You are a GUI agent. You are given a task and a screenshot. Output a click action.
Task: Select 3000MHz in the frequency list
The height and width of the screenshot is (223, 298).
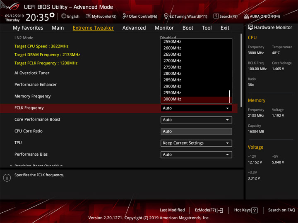point(195,99)
